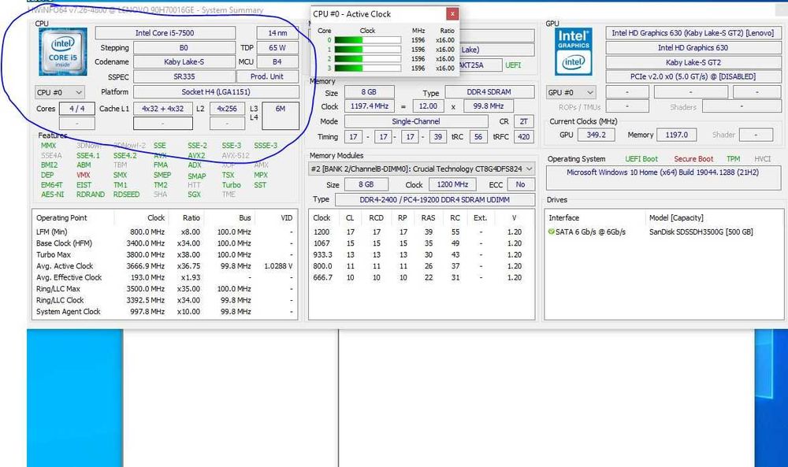
Task: Click the TPM indicator
Action: 733,158
